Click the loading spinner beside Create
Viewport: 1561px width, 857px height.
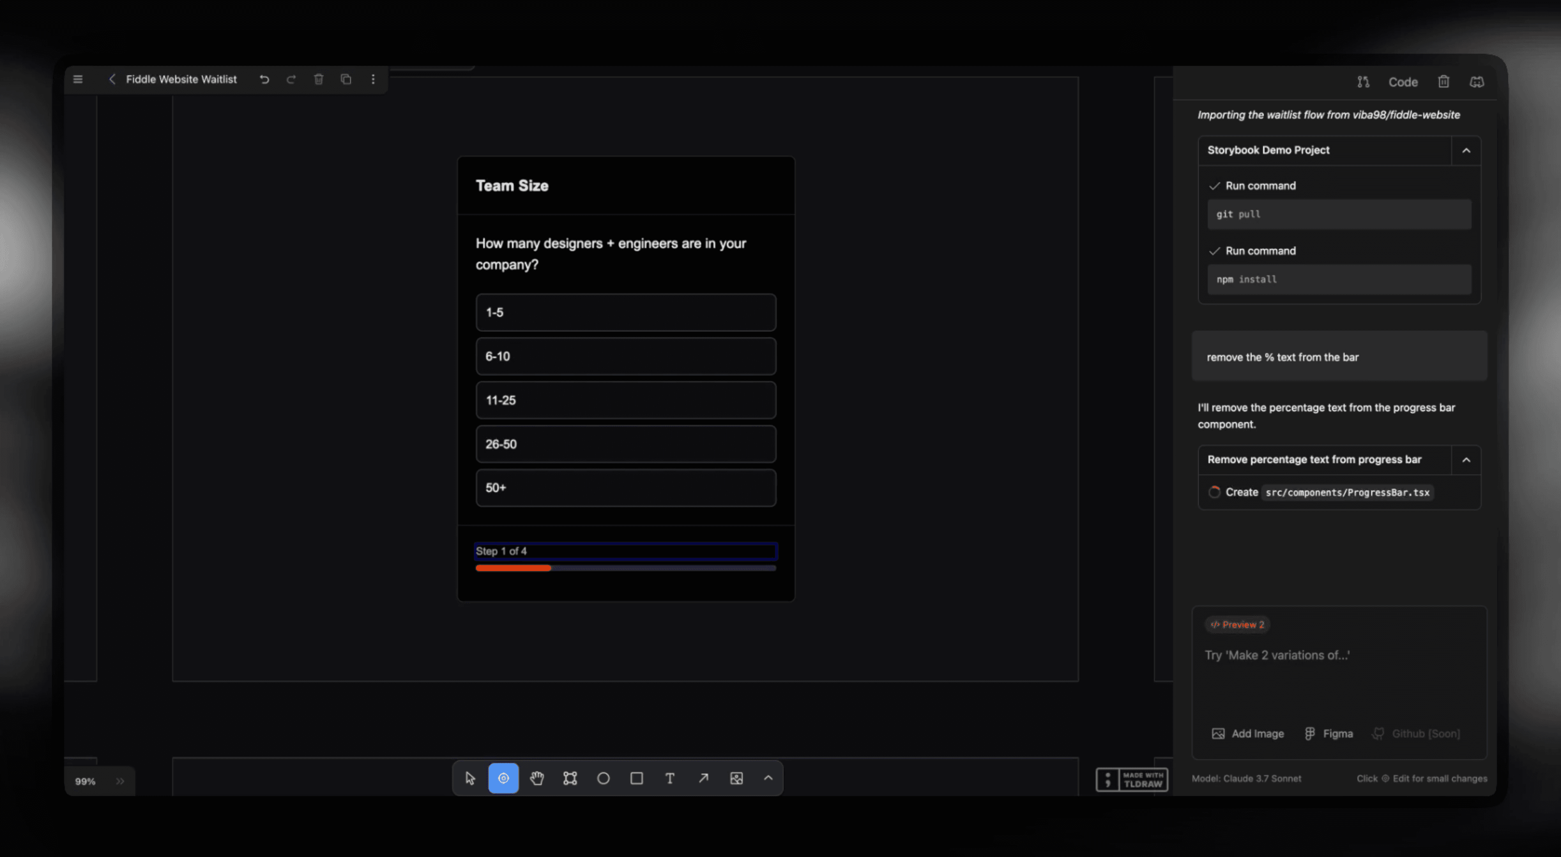(x=1214, y=492)
